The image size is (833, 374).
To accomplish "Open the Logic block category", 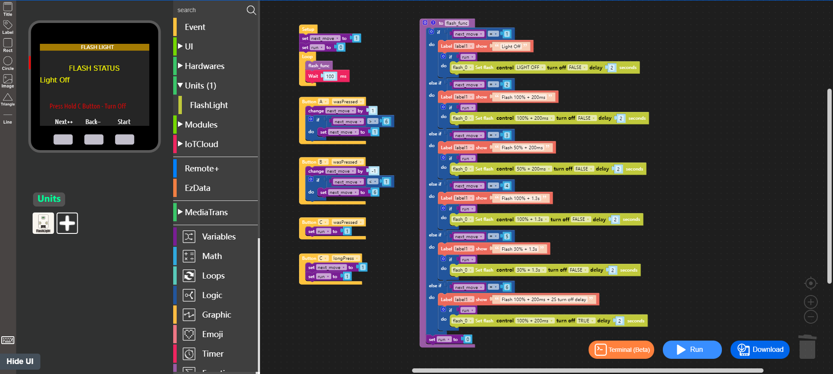I will tap(212, 295).
